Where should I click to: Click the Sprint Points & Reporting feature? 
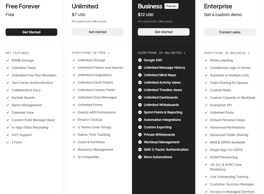(x=163, y=112)
